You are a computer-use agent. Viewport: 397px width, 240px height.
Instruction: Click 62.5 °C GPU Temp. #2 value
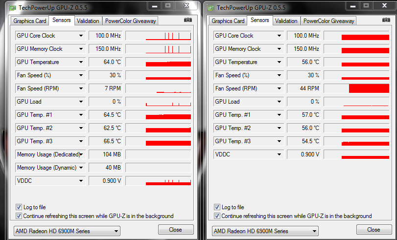pyautogui.click(x=106, y=128)
